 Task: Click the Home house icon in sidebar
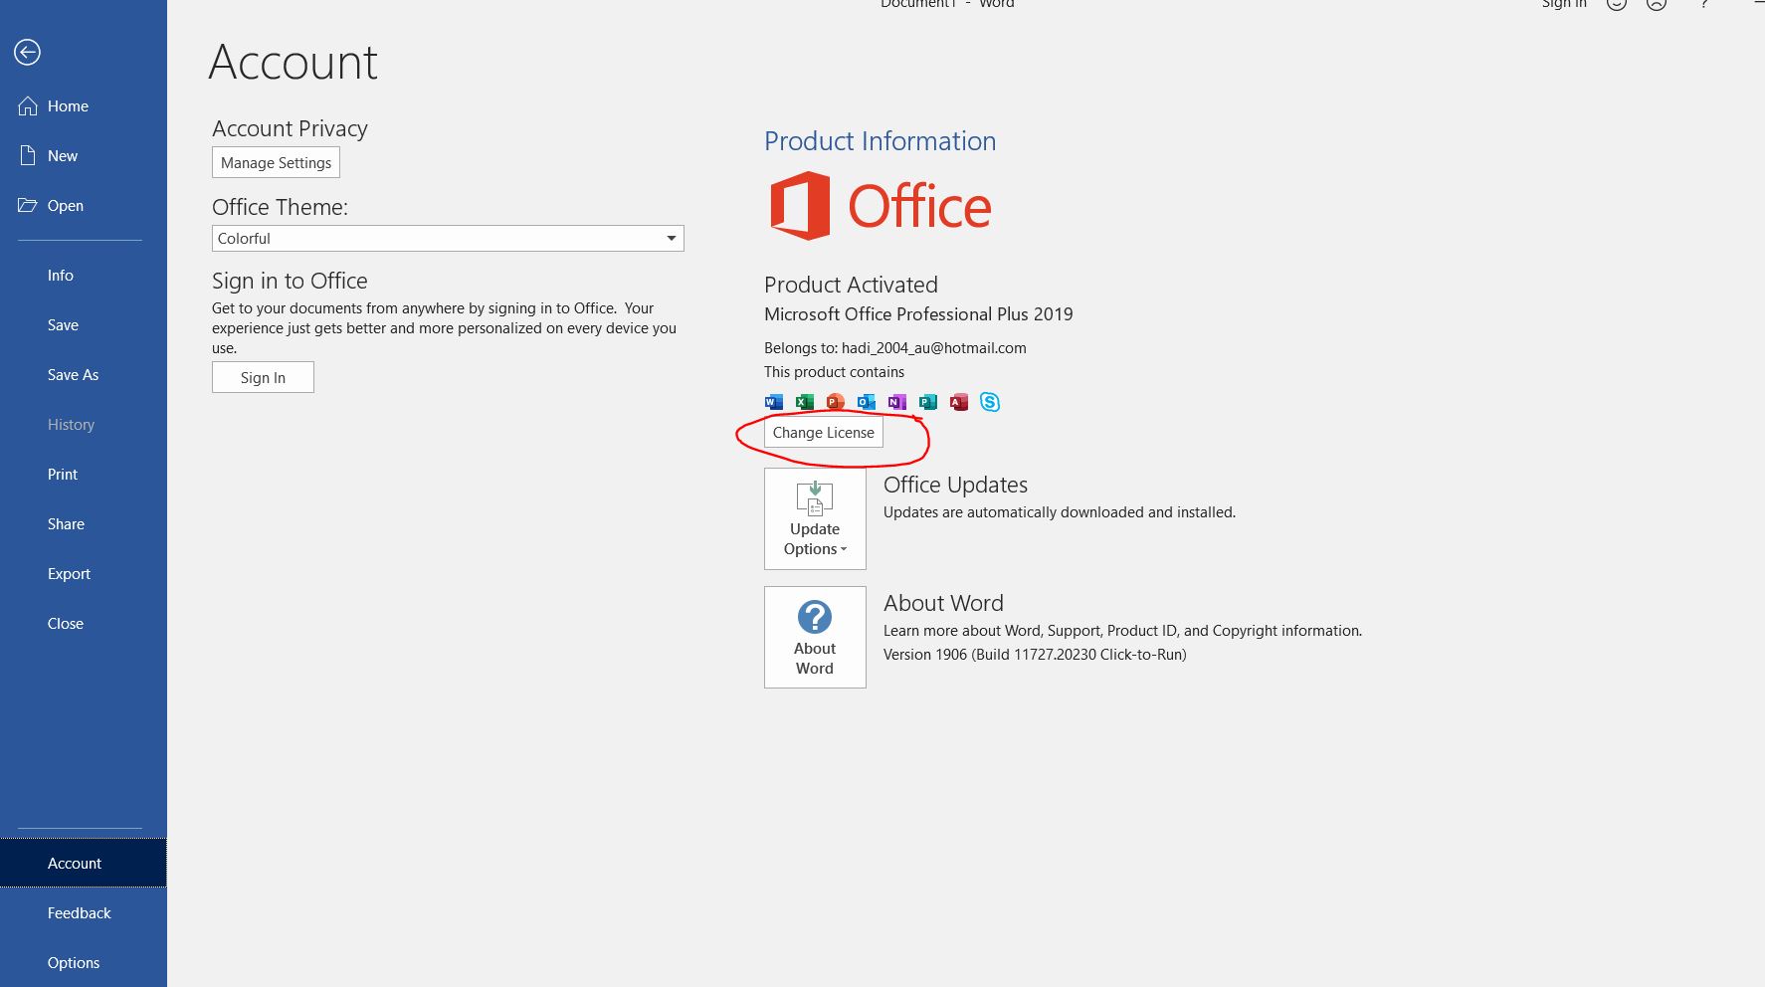pyautogui.click(x=28, y=106)
